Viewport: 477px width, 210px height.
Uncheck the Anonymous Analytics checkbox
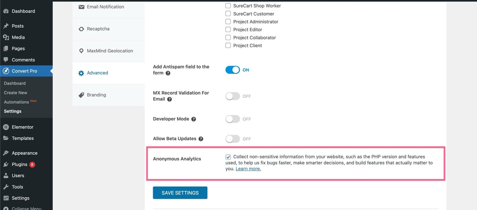click(x=228, y=157)
